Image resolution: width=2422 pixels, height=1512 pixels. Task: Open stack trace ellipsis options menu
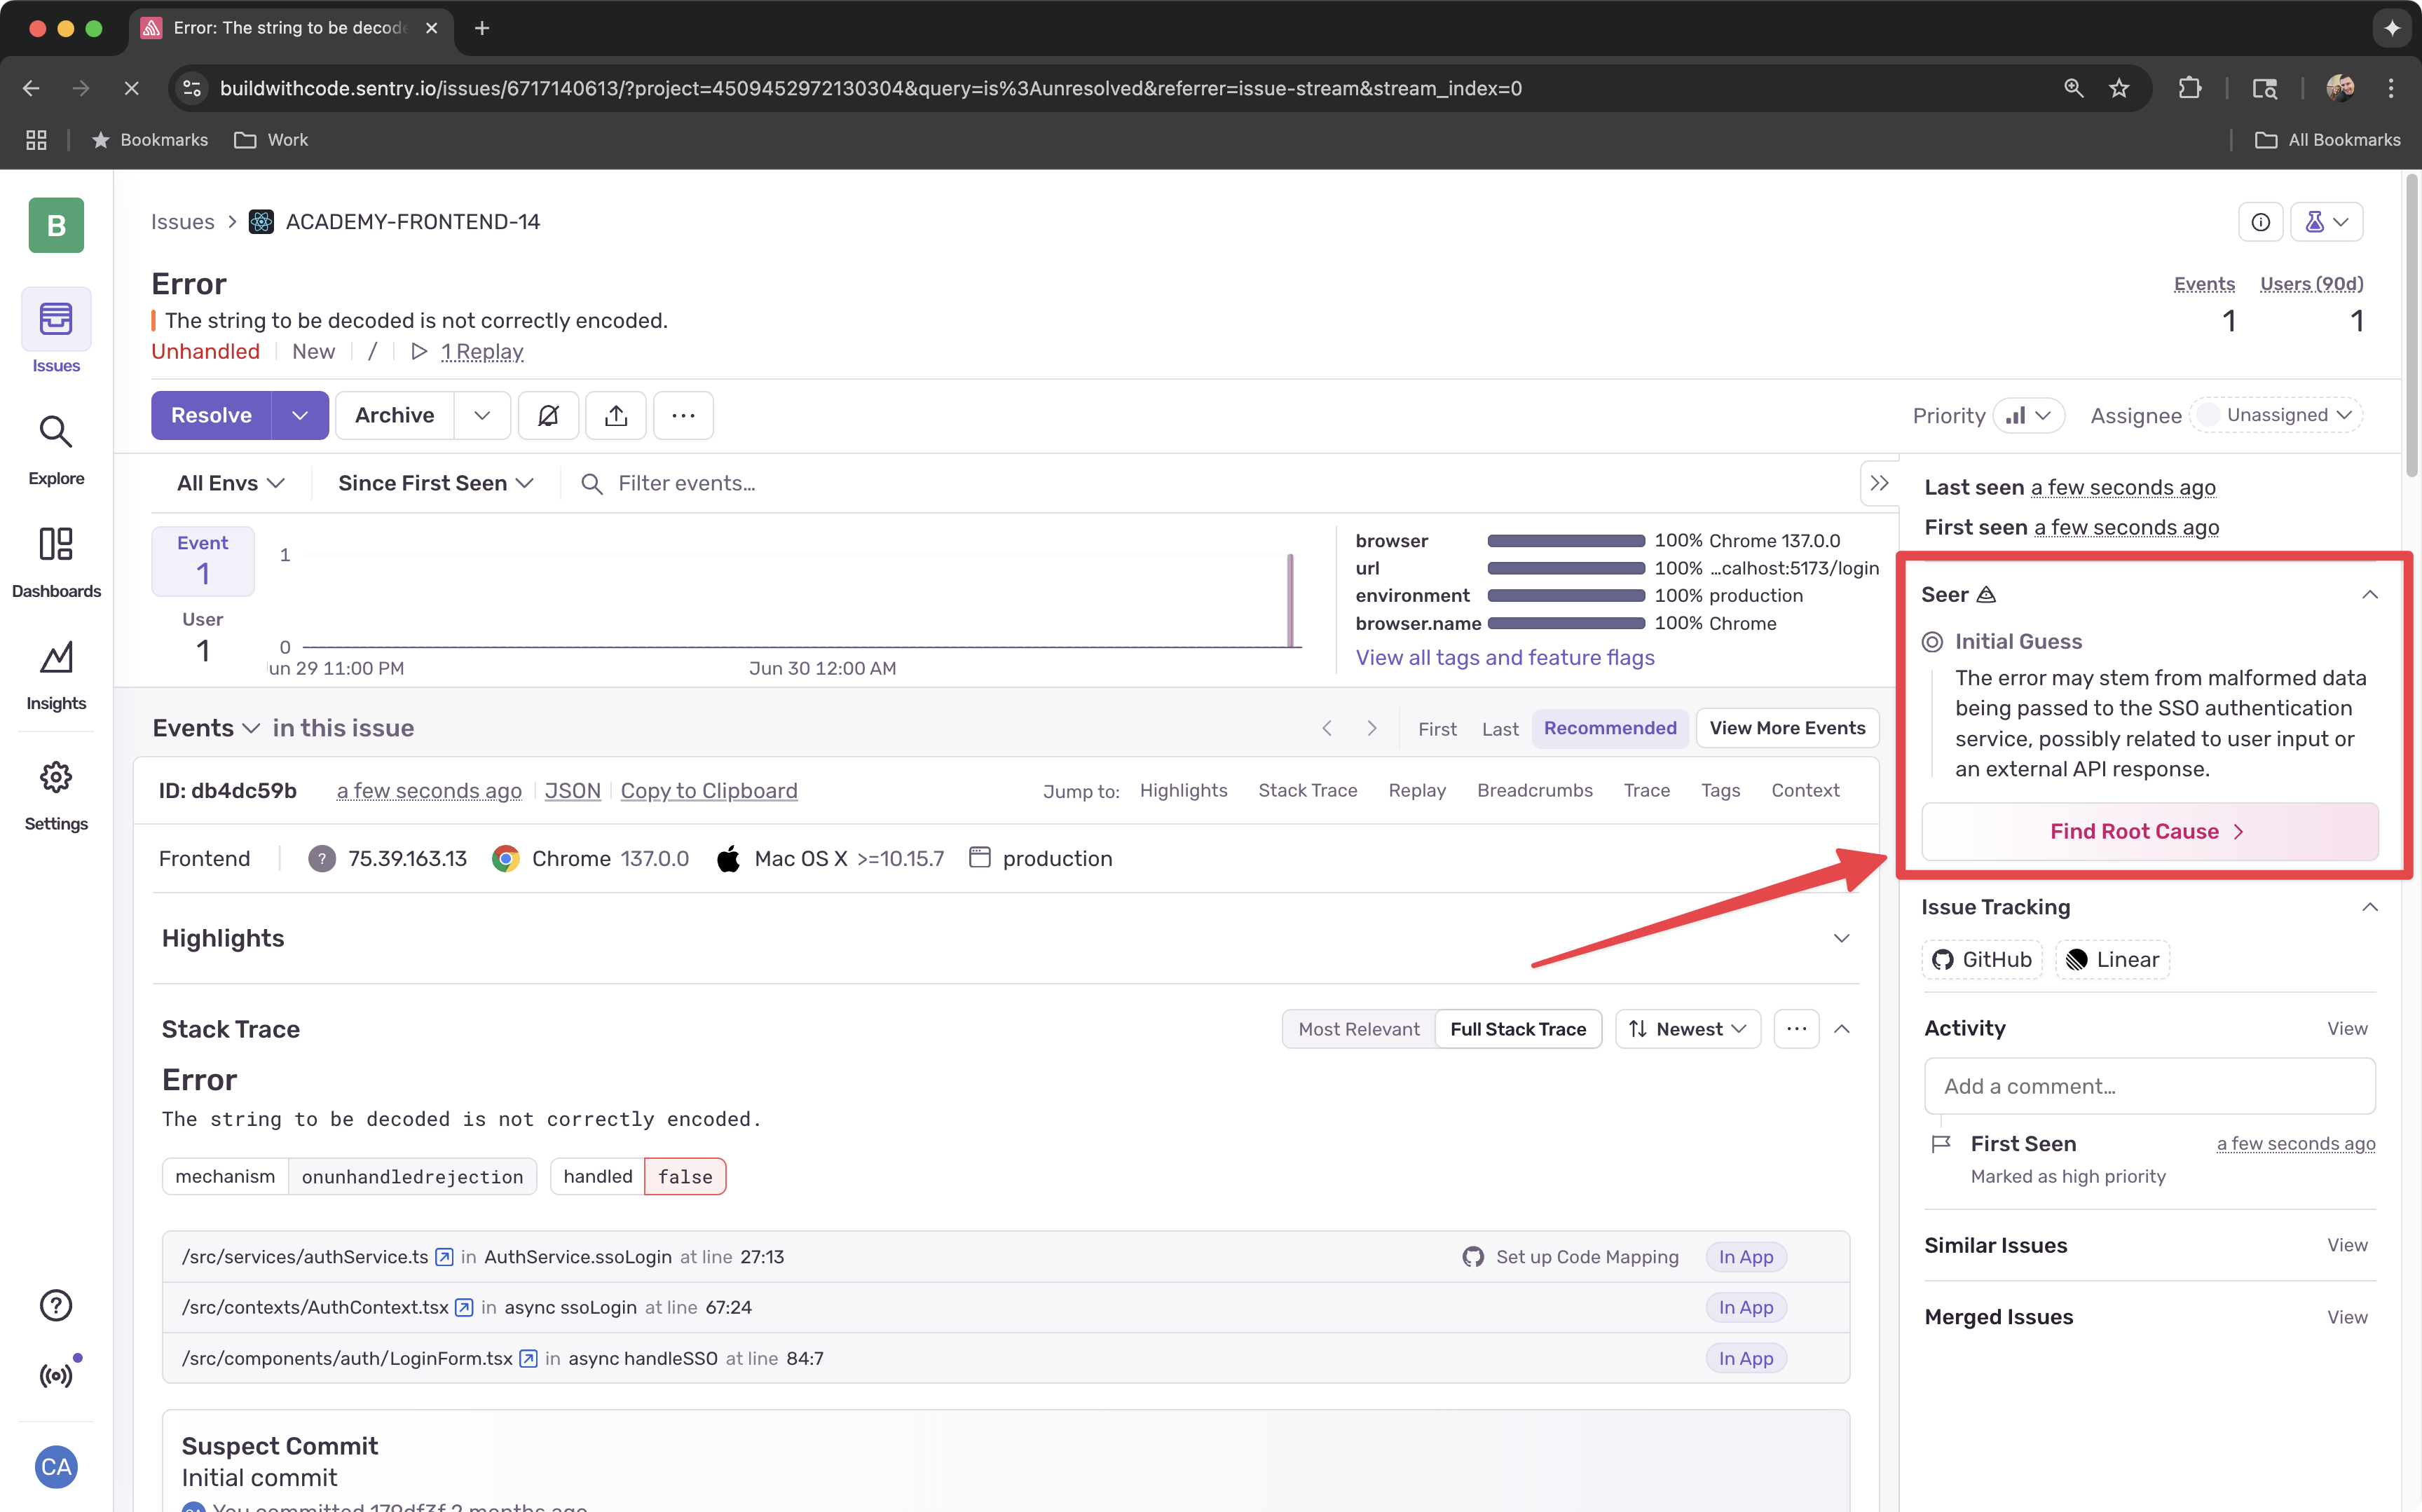(1796, 1029)
